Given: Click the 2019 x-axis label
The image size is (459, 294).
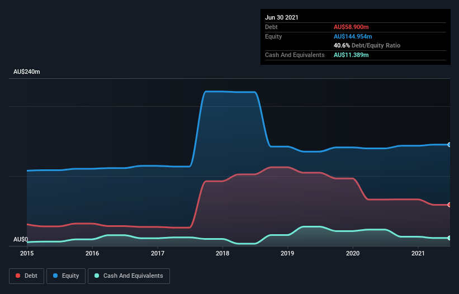Looking at the screenshot, I should pos(287,253).
